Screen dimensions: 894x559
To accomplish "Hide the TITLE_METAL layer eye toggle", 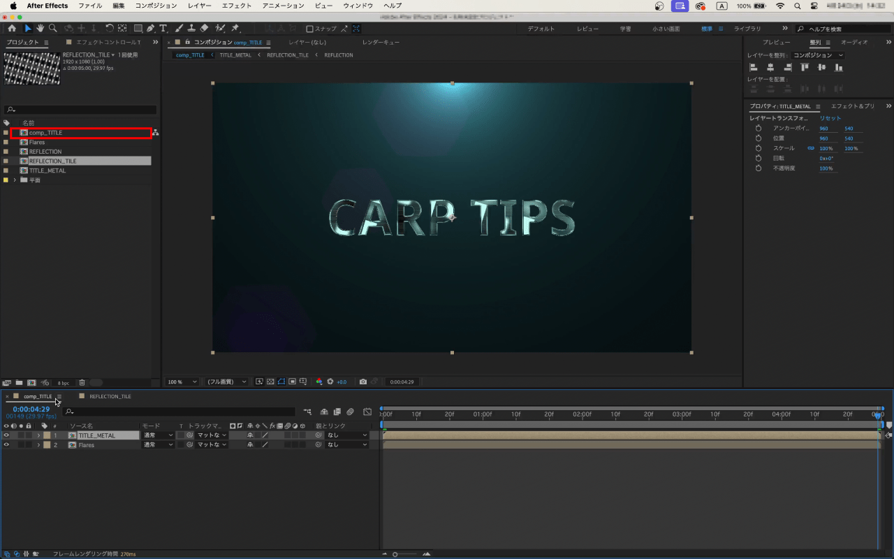I will click(x=6, y=435).
